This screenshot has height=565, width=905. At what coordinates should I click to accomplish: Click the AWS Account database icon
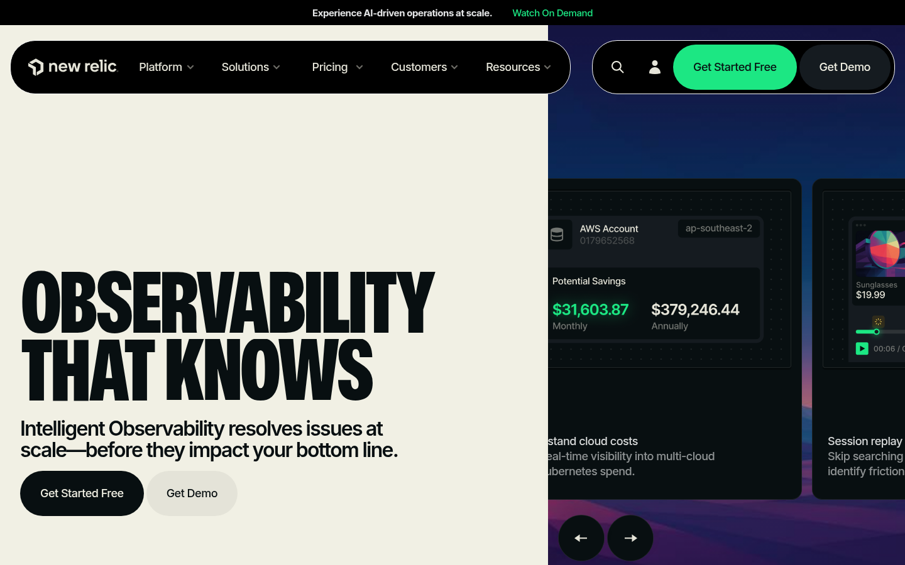(557, 235)
